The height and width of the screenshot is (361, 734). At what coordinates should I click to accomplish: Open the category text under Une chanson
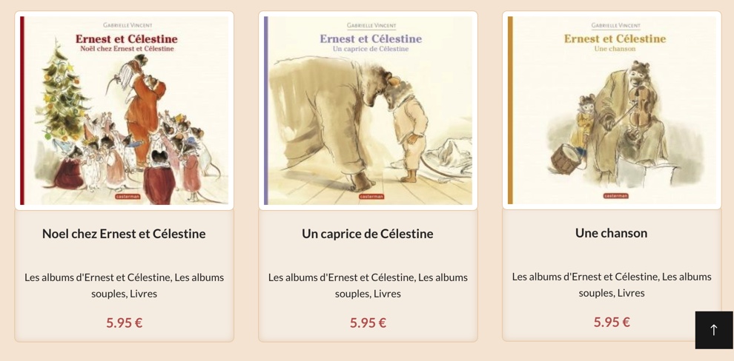tap(612, 284)
